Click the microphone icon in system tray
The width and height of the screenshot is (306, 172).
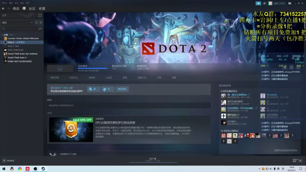pos(275,169)
